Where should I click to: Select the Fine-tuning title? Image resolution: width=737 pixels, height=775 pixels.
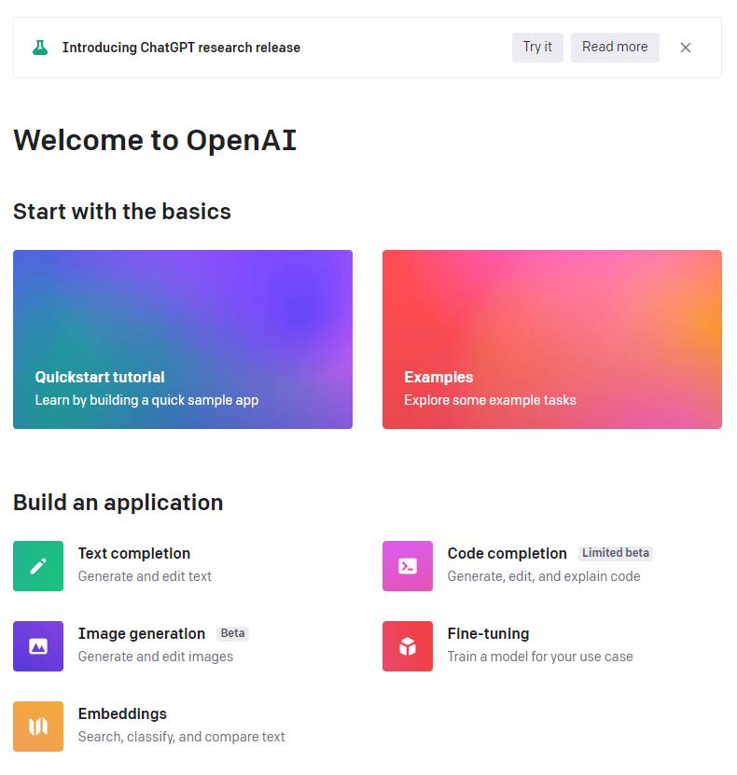pos(488,633)
